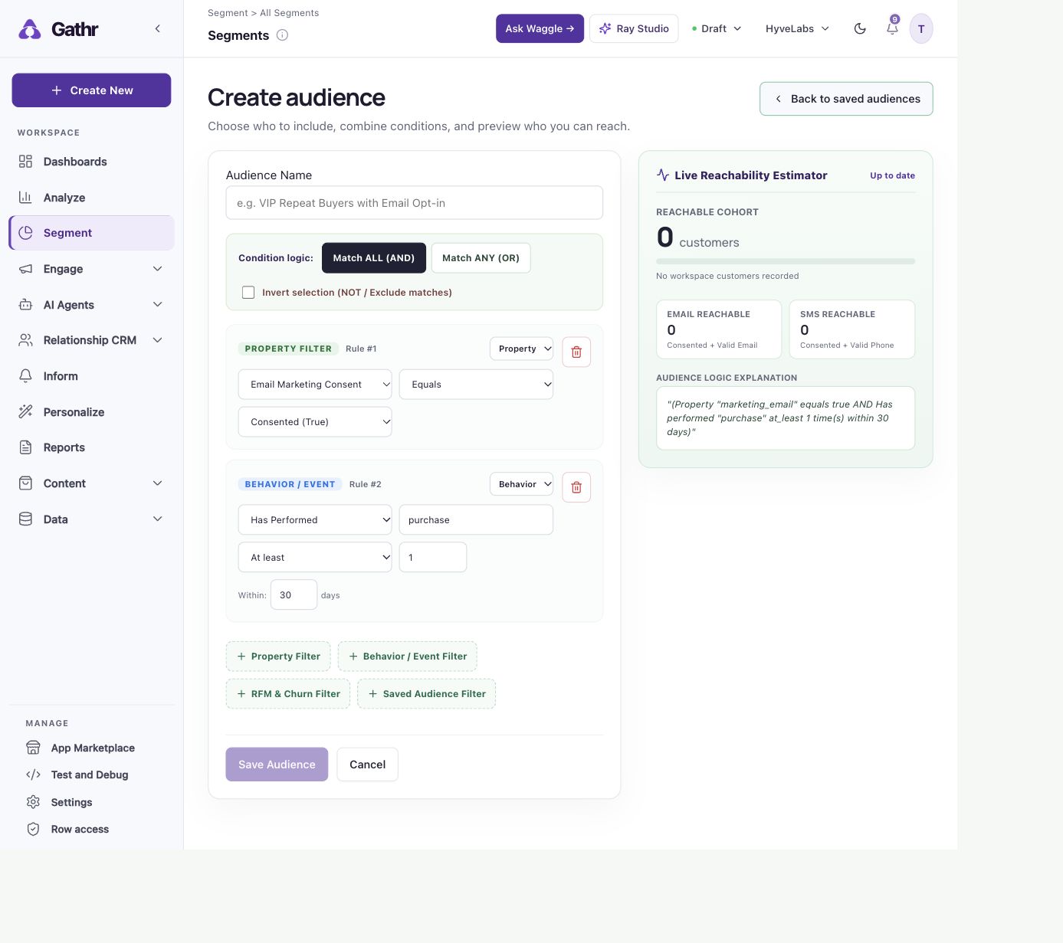Screen dimensions: 1063x943
Task: Click the Analyze chart icon
Action: click(x=25, y=198)
